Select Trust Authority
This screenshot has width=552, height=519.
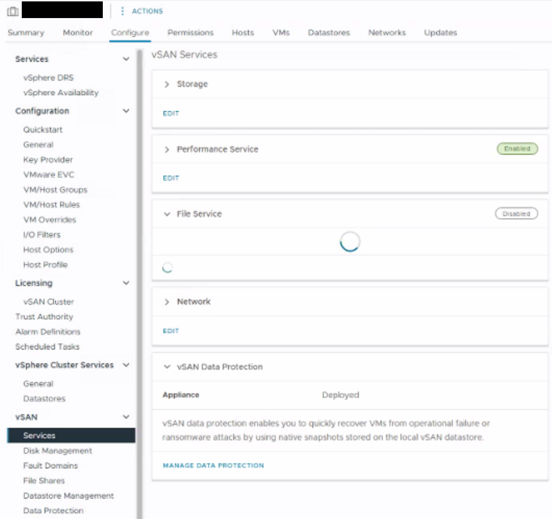[44, 317]
